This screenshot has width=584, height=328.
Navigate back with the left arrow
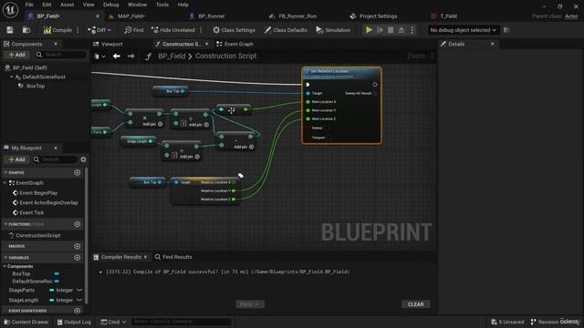click(x=117, y=56)
